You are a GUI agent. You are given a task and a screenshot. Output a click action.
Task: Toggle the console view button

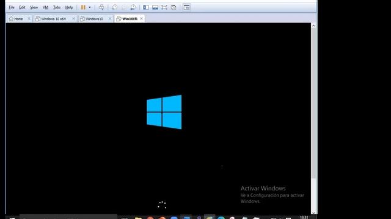tap(186, 7)
